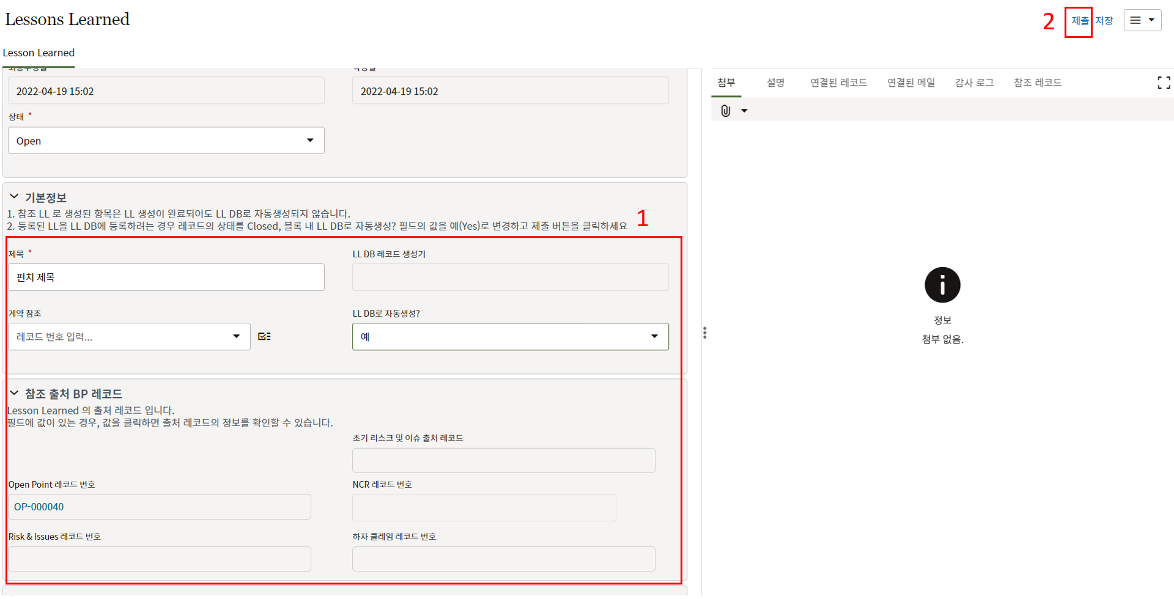Click the 제출 submit button
This screenshot has height=599, width=1174.
[x=1079, y=21]
